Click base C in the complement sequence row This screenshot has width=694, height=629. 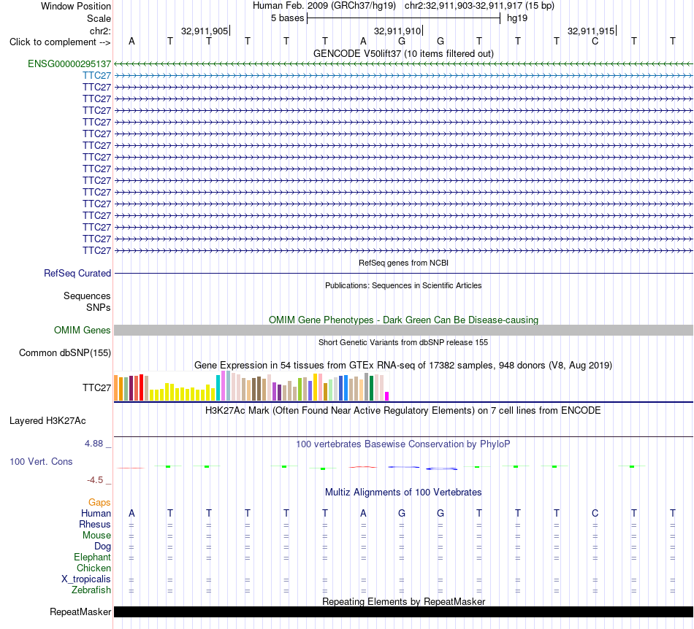click(x=595, y=41)
